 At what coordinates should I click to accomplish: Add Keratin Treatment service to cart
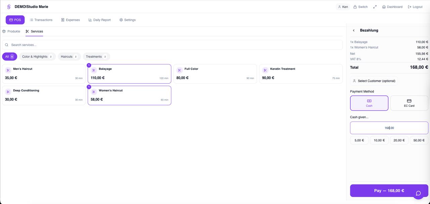301,74
